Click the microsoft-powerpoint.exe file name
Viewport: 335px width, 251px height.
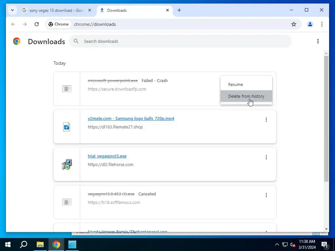pos(113,81)
